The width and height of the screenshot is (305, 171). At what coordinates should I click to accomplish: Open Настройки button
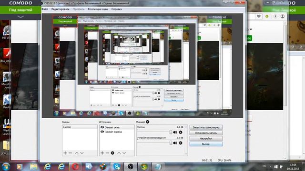tap(206, 139)
